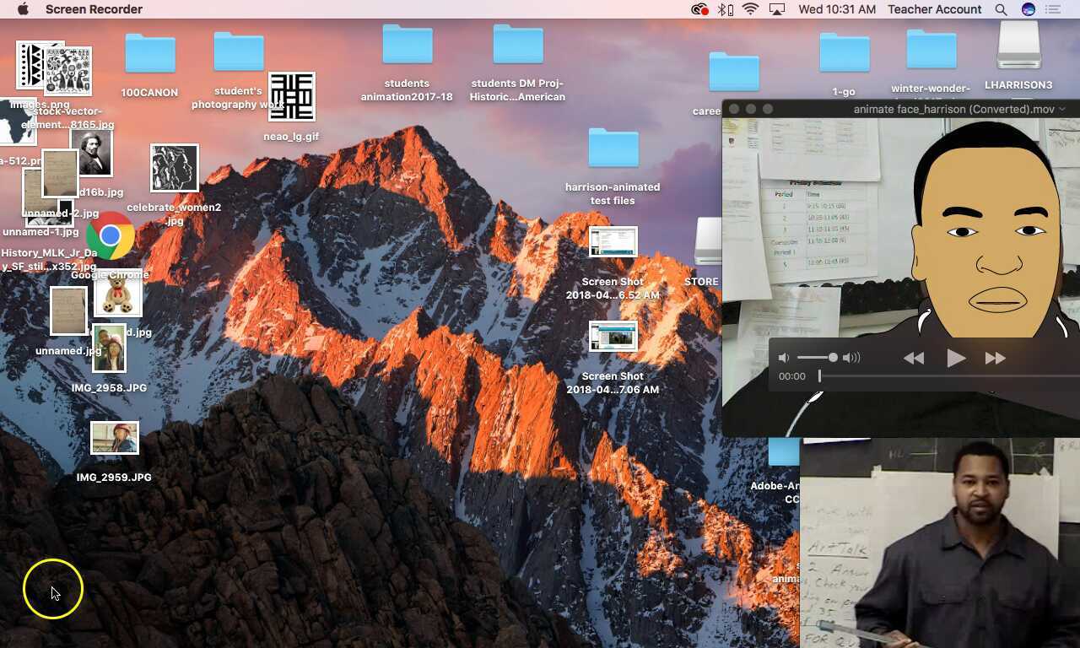Click the Teacher Account user menu
Screen dimensions: 1080x648
point(934,9)
